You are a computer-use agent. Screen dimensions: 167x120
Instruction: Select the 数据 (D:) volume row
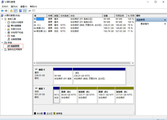[x=84, y=28]
